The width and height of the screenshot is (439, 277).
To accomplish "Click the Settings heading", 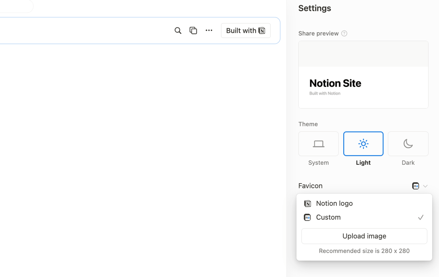I will (315, 8).
